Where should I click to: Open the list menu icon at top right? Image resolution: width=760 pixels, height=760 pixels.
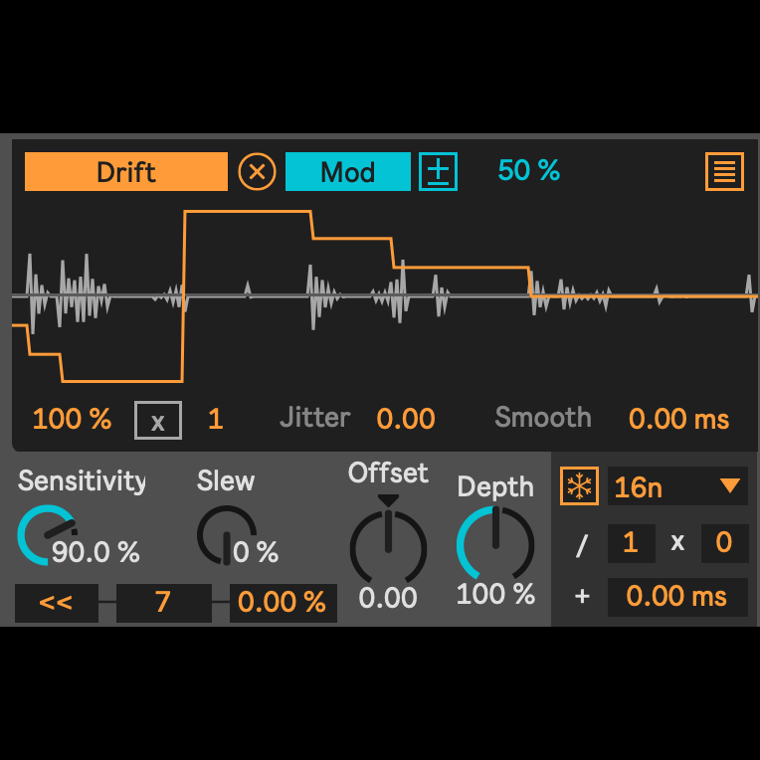tap(724, 172)
